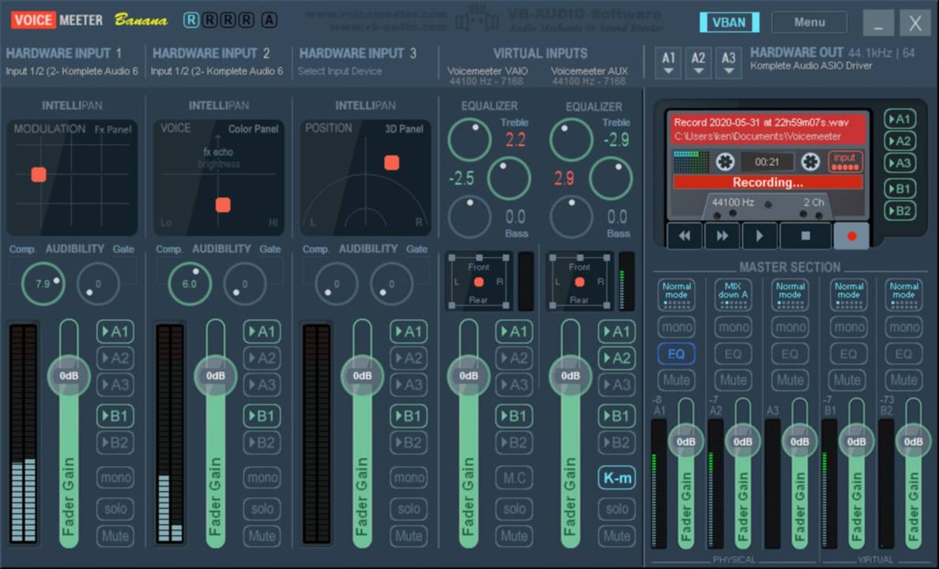Solo the Voicemeeter VAIO strip
The image size is (939, 569).
pos(514,509)
